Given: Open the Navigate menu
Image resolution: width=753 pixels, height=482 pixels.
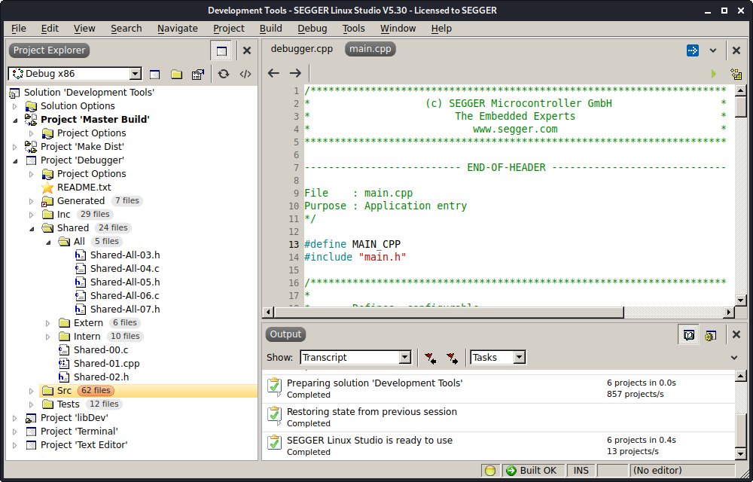Looking at the screenshot, I should point(178,29).
